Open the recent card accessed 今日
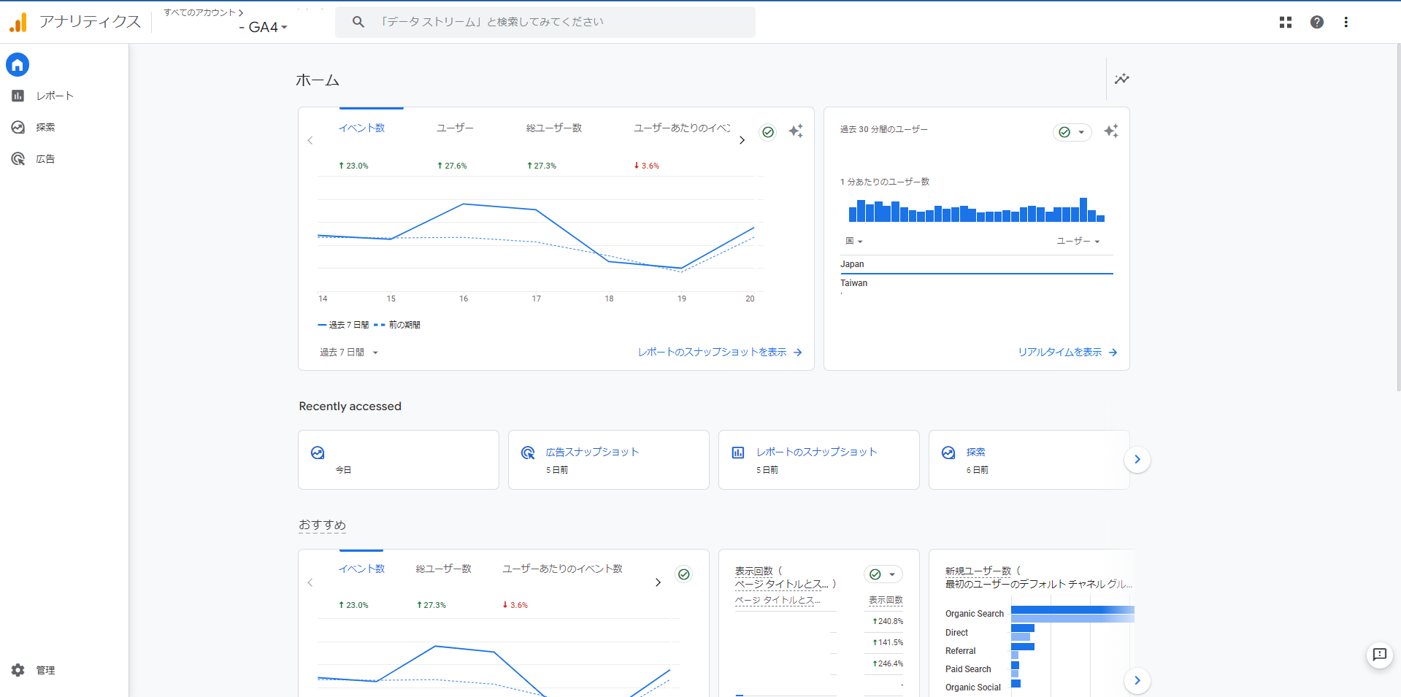This screenshot has width=1401, height=697. tap(399, 460)
